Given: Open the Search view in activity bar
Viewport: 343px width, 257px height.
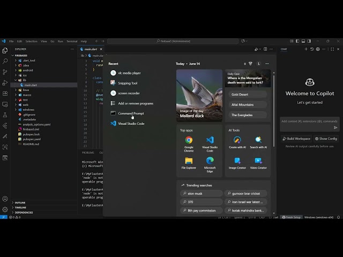Looking at the screenshot, I should pos(5,61).
